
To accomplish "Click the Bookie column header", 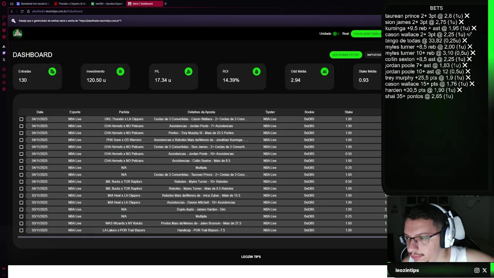I will click(x=309, y=112).
